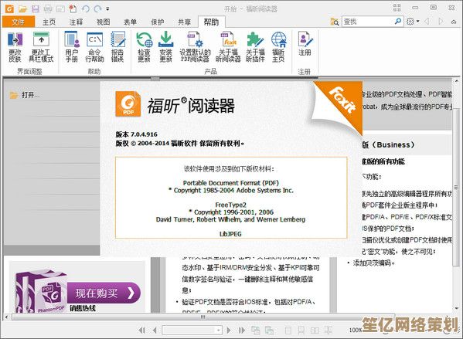Click the 福昕阅读器 PDF logo in about dialog
The width and height of the screenshot is (463, 339).
pos(128,103)
